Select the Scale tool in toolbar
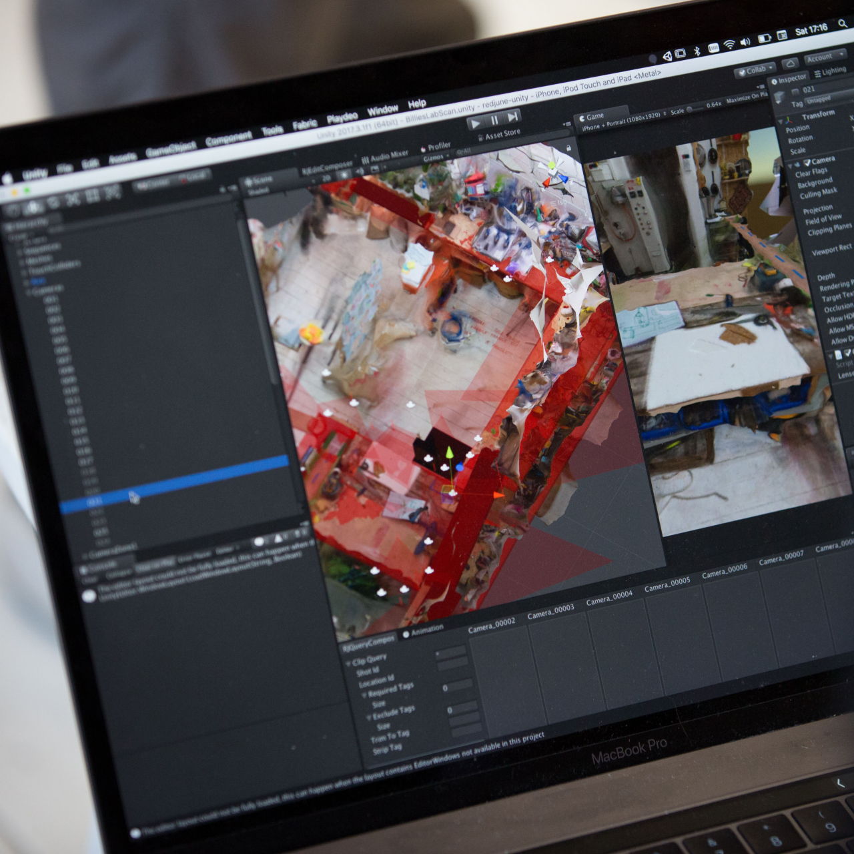854x854 pixels. pyautogui.click(x=73, y=199)
